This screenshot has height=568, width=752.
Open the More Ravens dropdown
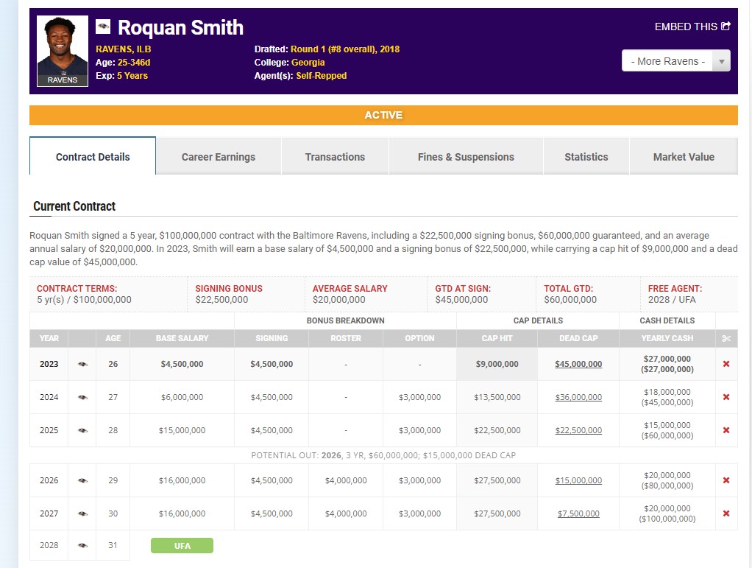click(675, 61)
